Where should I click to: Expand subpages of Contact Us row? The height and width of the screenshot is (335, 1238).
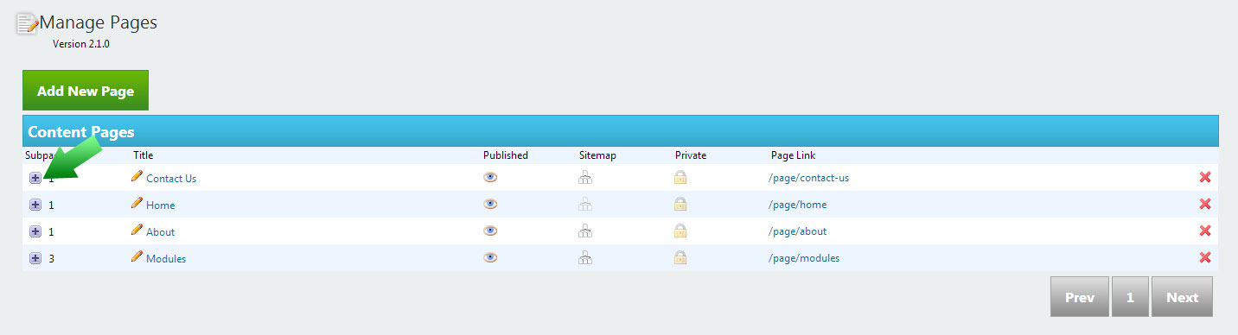click(35, 178)
